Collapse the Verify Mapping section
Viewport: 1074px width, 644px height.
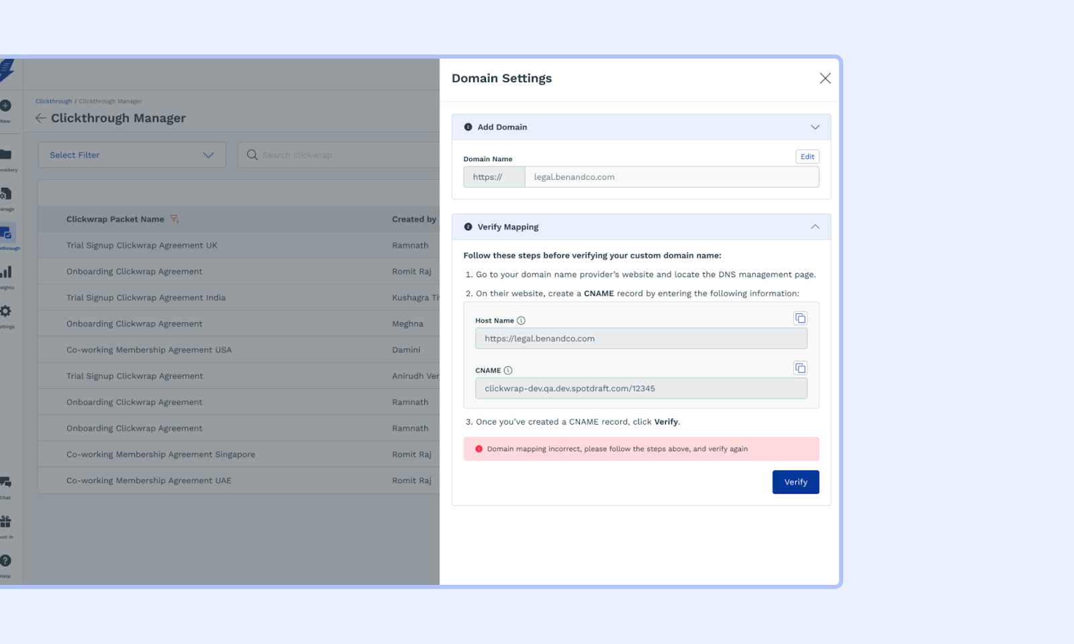815,227
